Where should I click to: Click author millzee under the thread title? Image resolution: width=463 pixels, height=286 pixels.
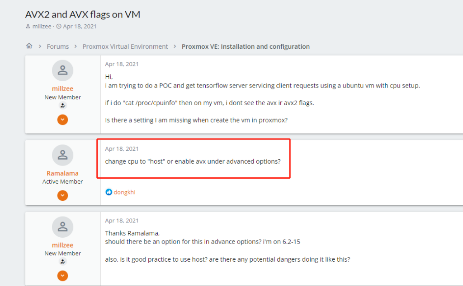[42, 27]
